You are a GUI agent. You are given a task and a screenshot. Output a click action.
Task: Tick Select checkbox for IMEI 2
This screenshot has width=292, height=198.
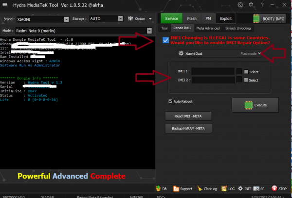pos(246,80)
